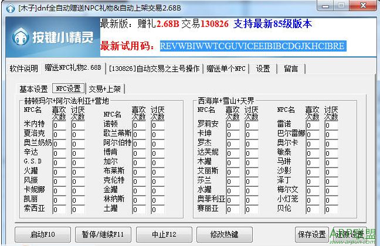Click G.S.D like count field
Screen dimensions: 380x246
pos(59,162)
